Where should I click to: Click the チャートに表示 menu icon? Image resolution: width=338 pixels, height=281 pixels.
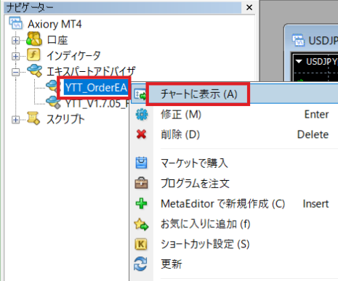pos(140,94)
